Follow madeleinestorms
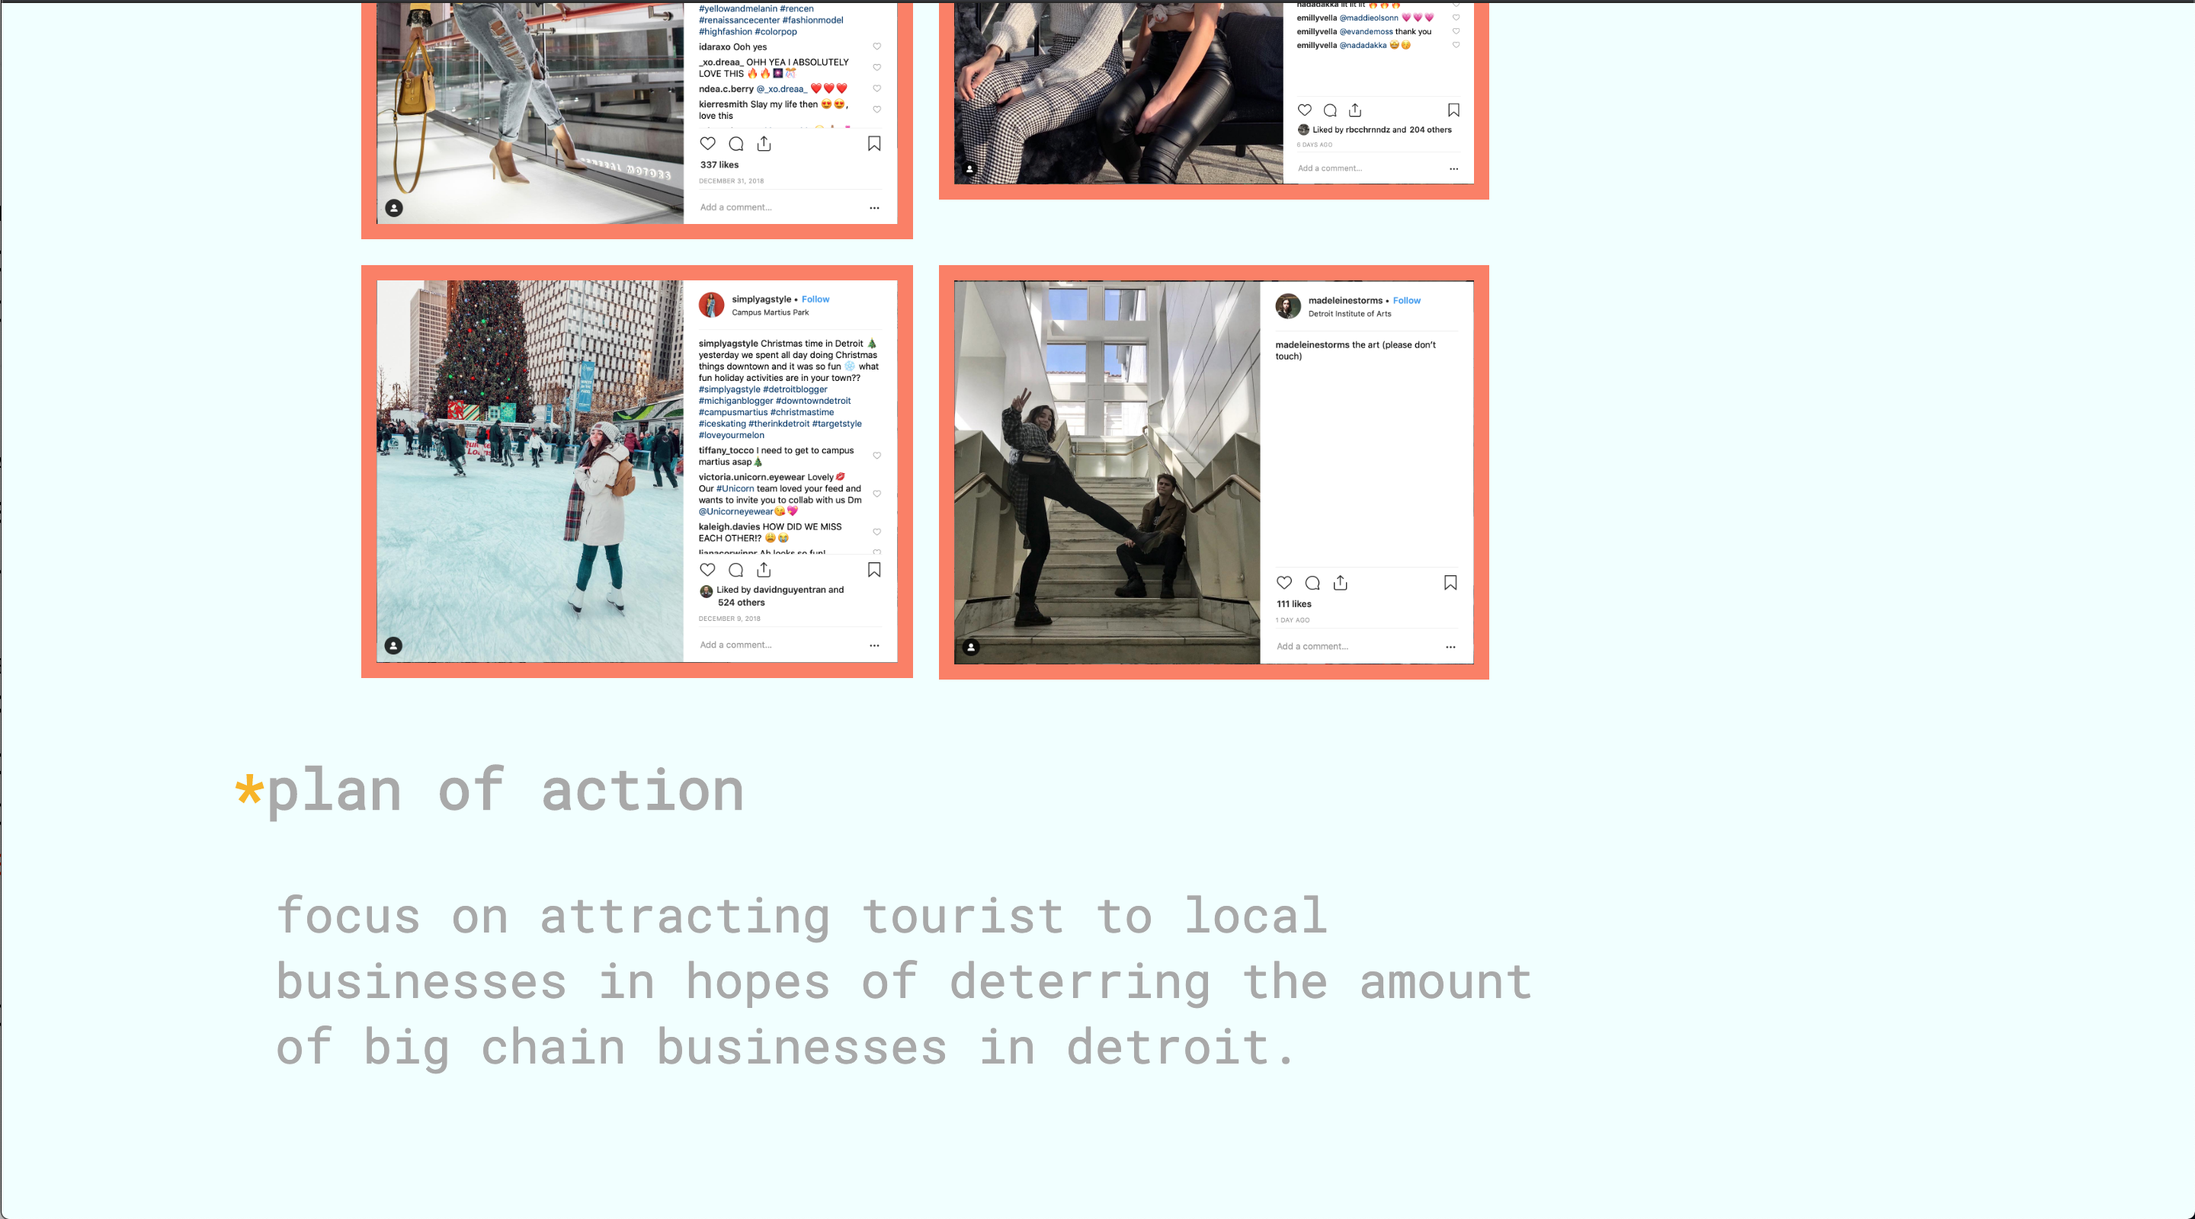 tap(1407, 301)
